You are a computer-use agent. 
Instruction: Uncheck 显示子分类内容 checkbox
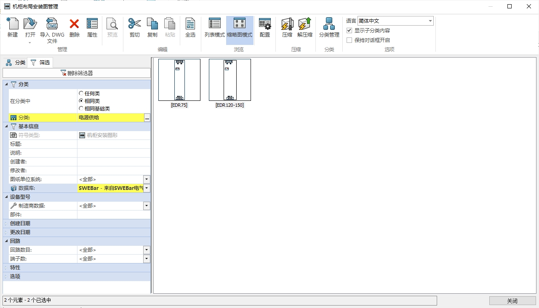349,31
